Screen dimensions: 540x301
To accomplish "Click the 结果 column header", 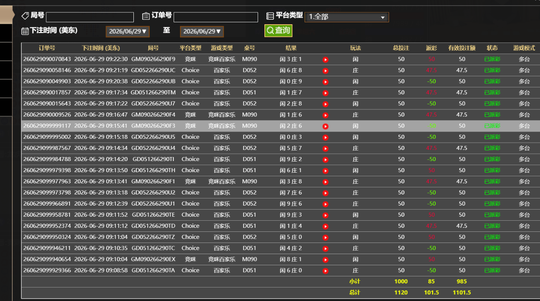I will [x=291, y=48].
